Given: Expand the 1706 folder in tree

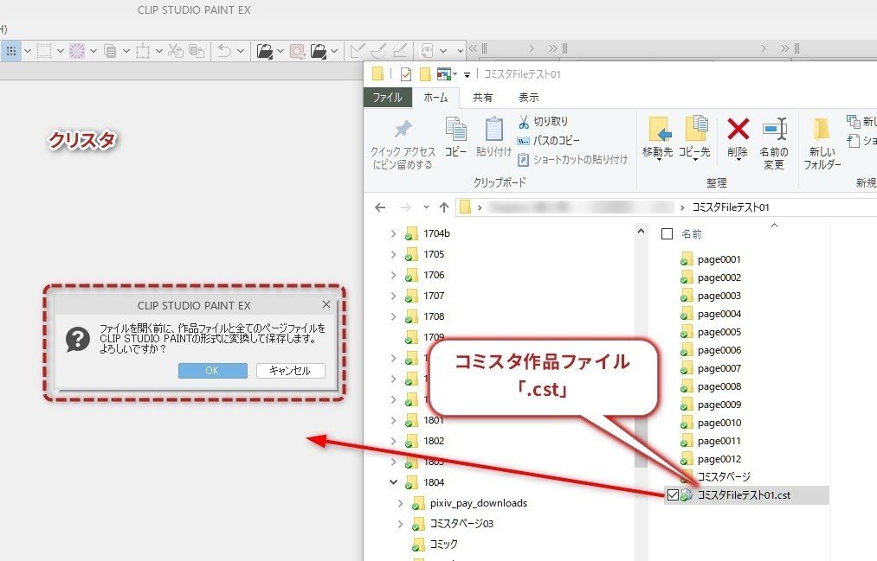Looking at the screenshot, I should pos(393,275).
